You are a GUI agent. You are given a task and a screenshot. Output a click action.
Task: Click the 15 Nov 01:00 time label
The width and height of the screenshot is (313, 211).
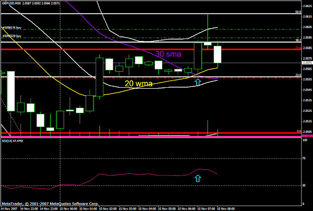(88, 209)
